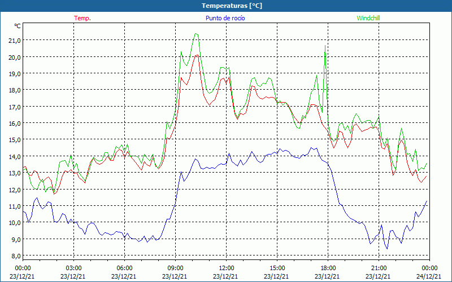This screenshot has width=452, height=282.
Task: Click the 19,0 y-axis value
Action: (x=15, y=73)
